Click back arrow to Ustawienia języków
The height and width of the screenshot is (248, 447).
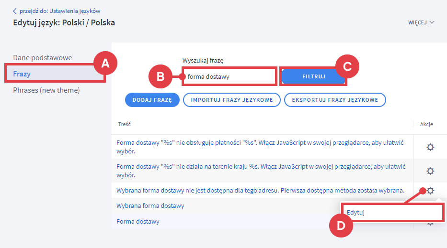coord(15,11)
